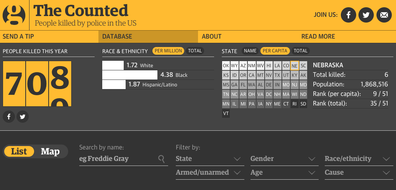The height and width of the screenshot is (190, 396).
Task: Click the Total killed 6 value
Action: pyautogui.click(x=386, y=75)
